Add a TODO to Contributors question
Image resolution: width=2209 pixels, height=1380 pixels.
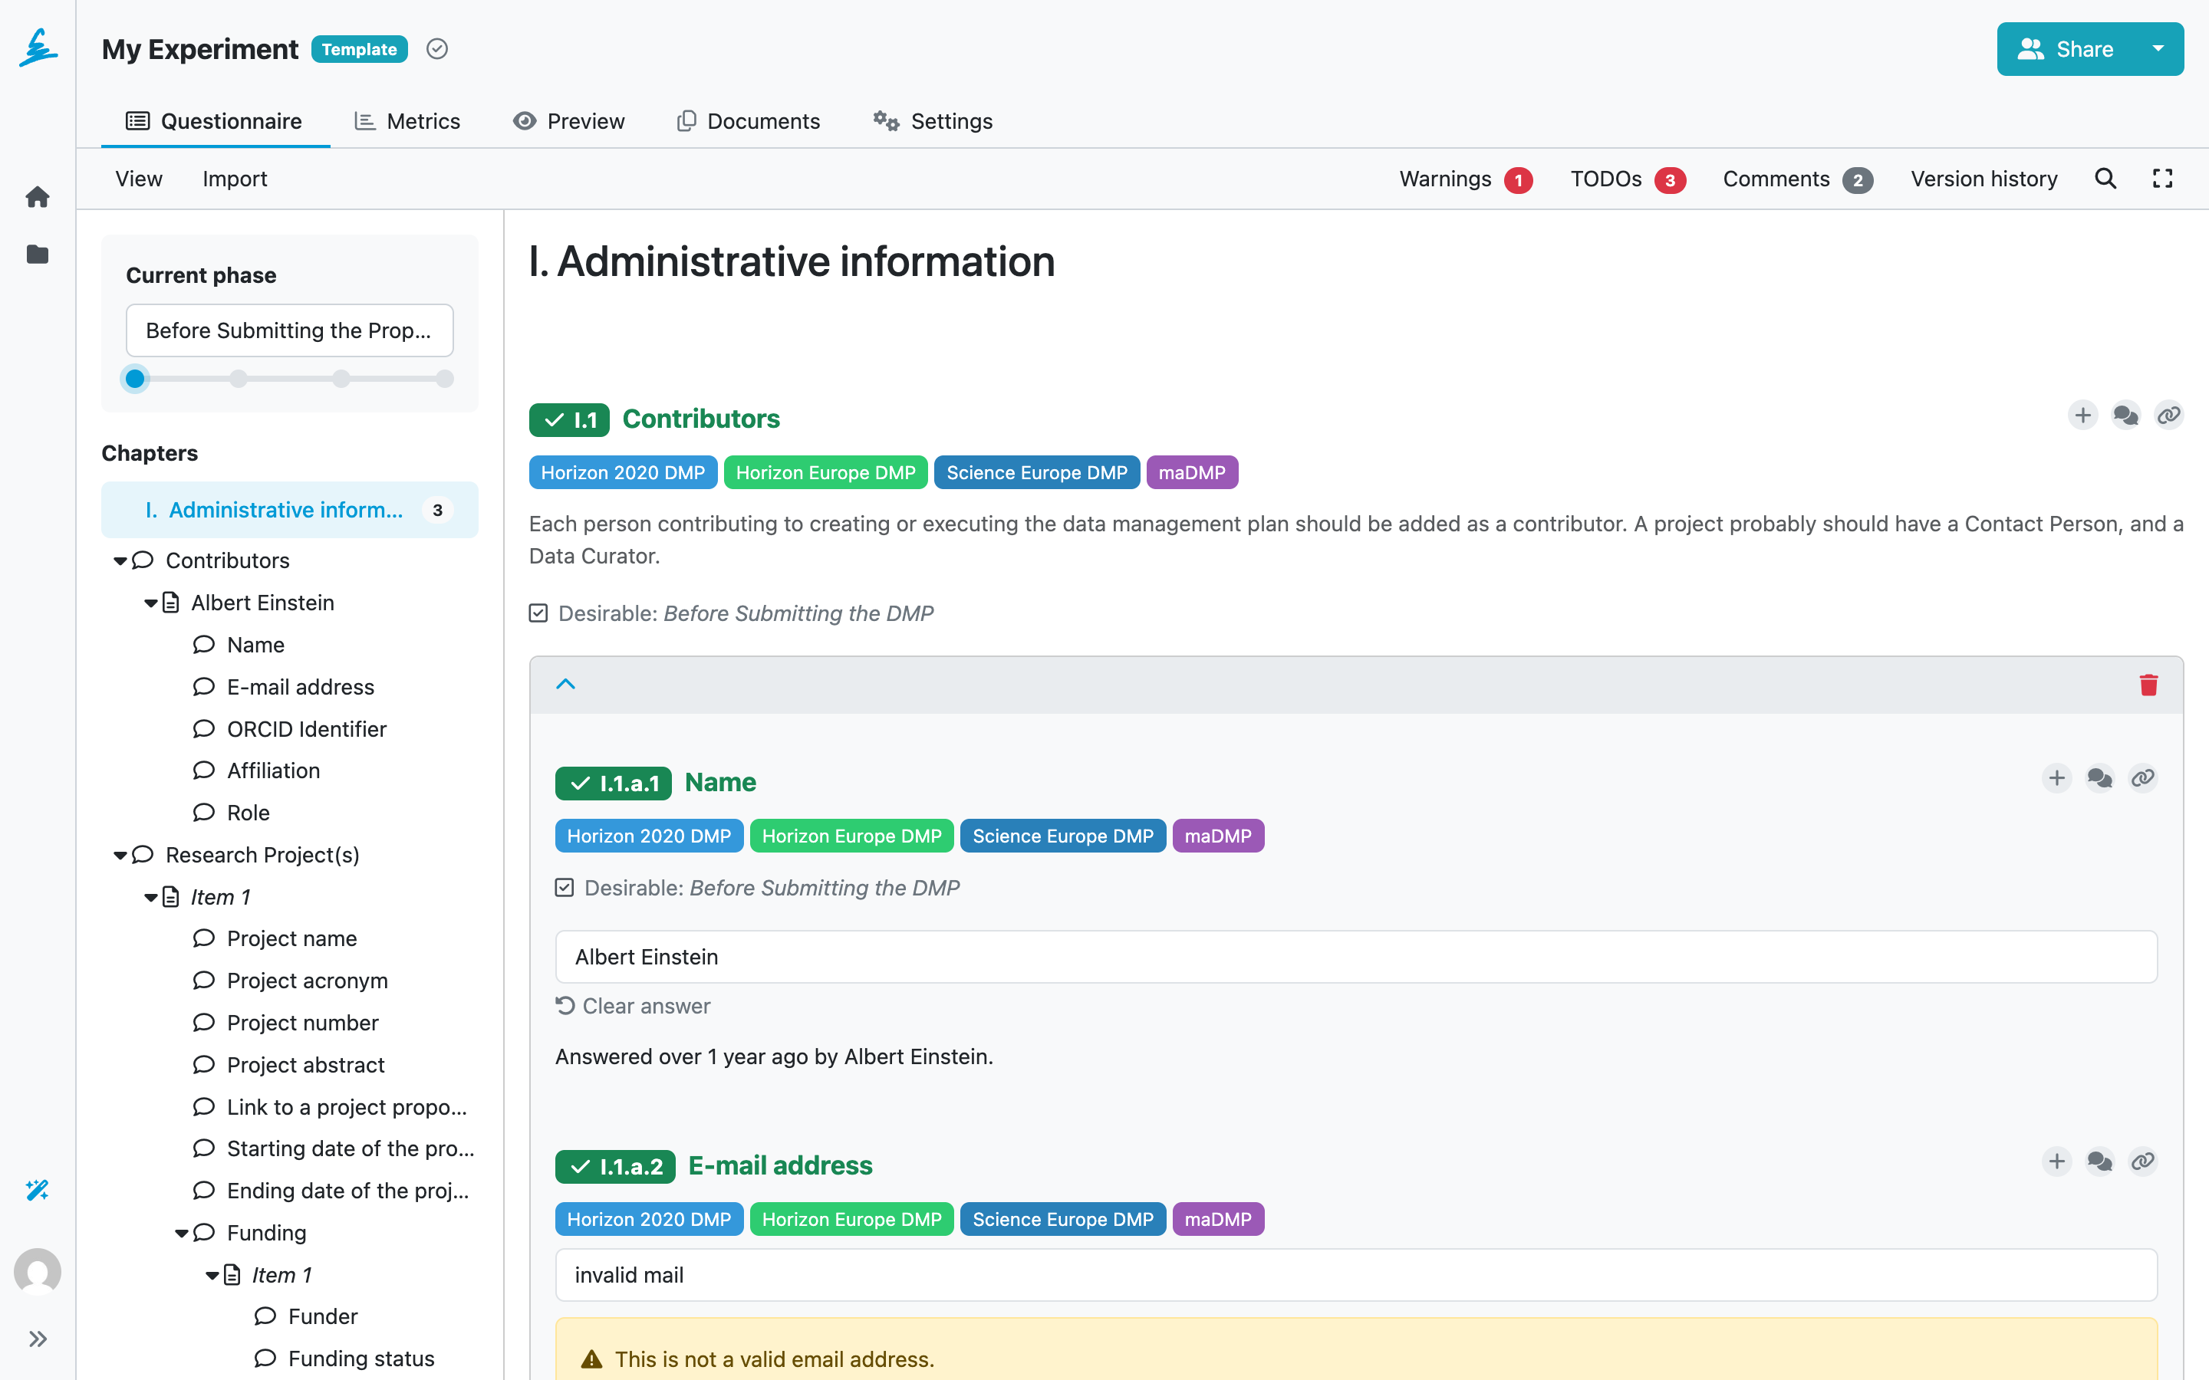[2083, 416]
